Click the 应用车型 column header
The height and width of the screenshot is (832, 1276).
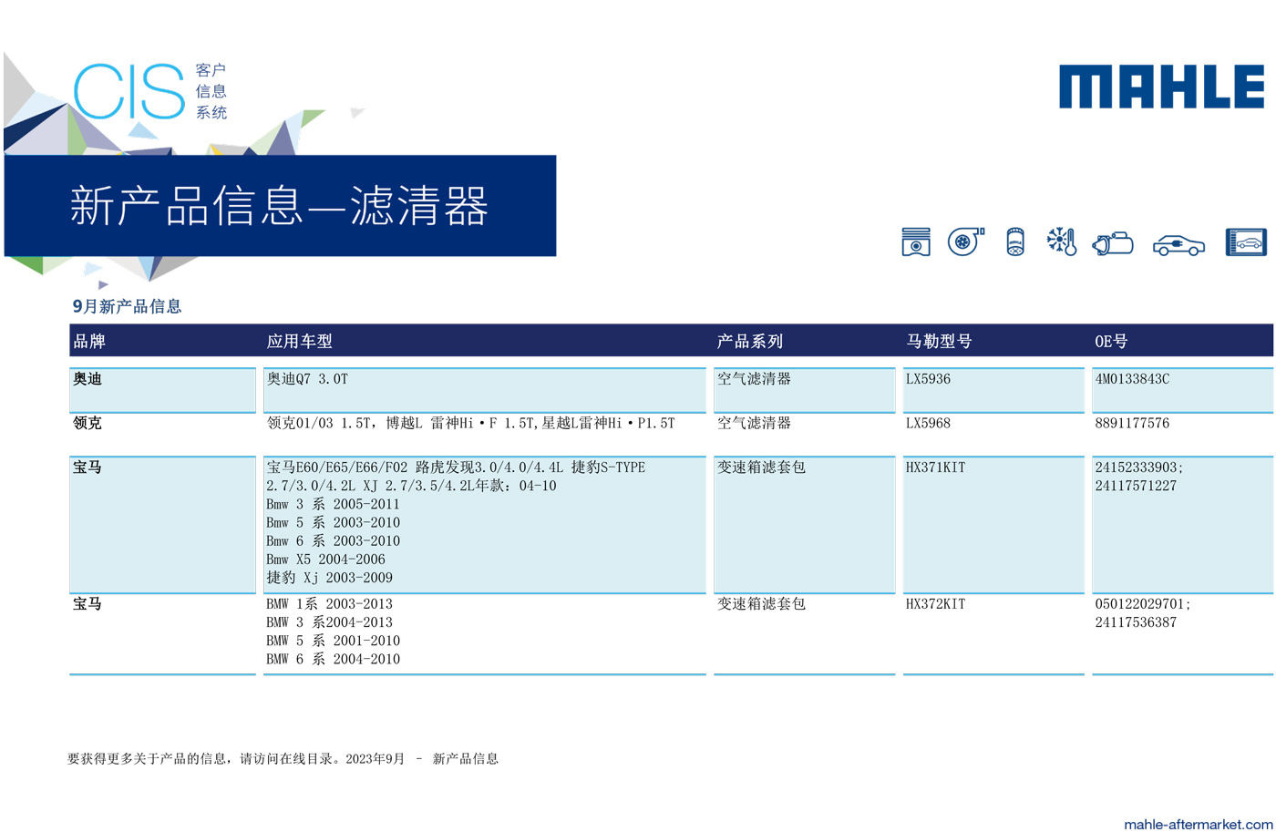click(300, 341)
